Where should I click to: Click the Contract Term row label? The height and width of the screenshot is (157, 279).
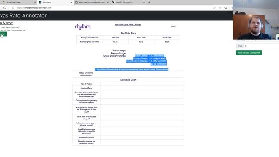[x=86, y=88]
